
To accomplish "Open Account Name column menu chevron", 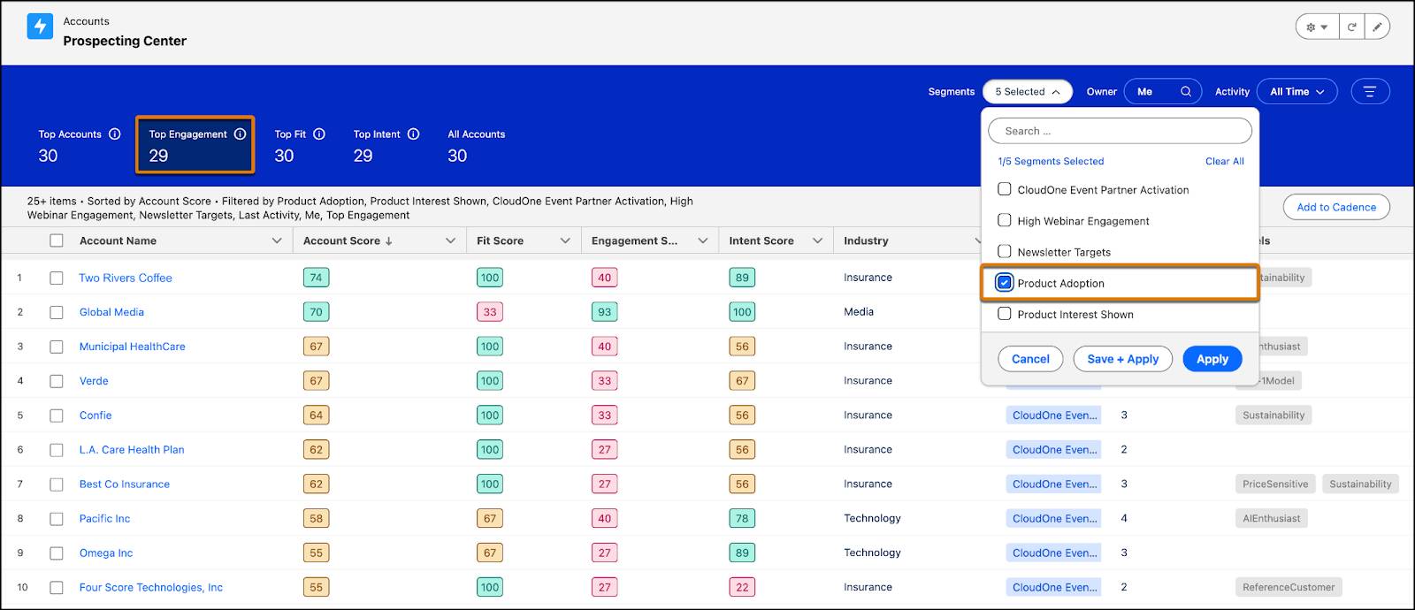I will (x=277, y=240).
